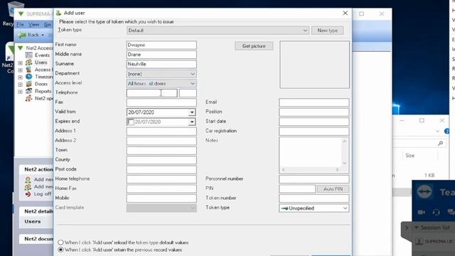This screenshot has width=455, height=256.
Task: Open the Access level dropdown
Action: point(193,84)
